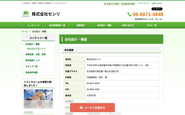Screen dimensions: 185x115
Task: Open お問い合わせ link in top header
Action: [x=157, y=3]
